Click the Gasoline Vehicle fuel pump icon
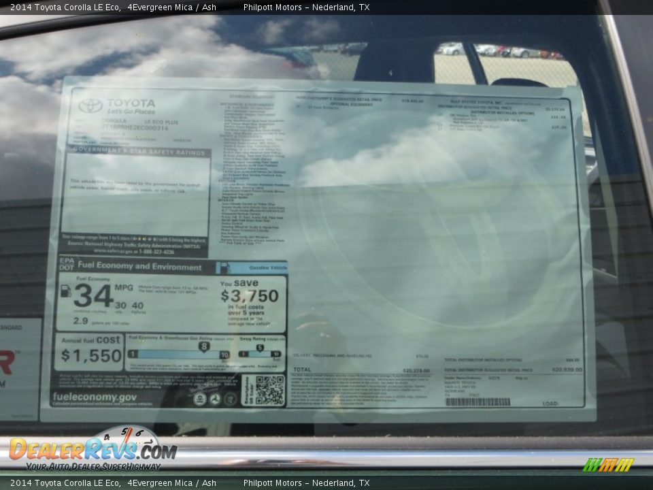The width and height of the screenshot is (653, 490). tap(225, 267)
